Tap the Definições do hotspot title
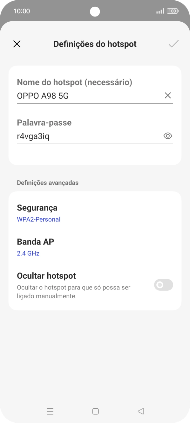 95,44
